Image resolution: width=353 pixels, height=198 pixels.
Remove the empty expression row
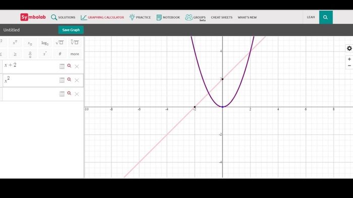point(77,94)
